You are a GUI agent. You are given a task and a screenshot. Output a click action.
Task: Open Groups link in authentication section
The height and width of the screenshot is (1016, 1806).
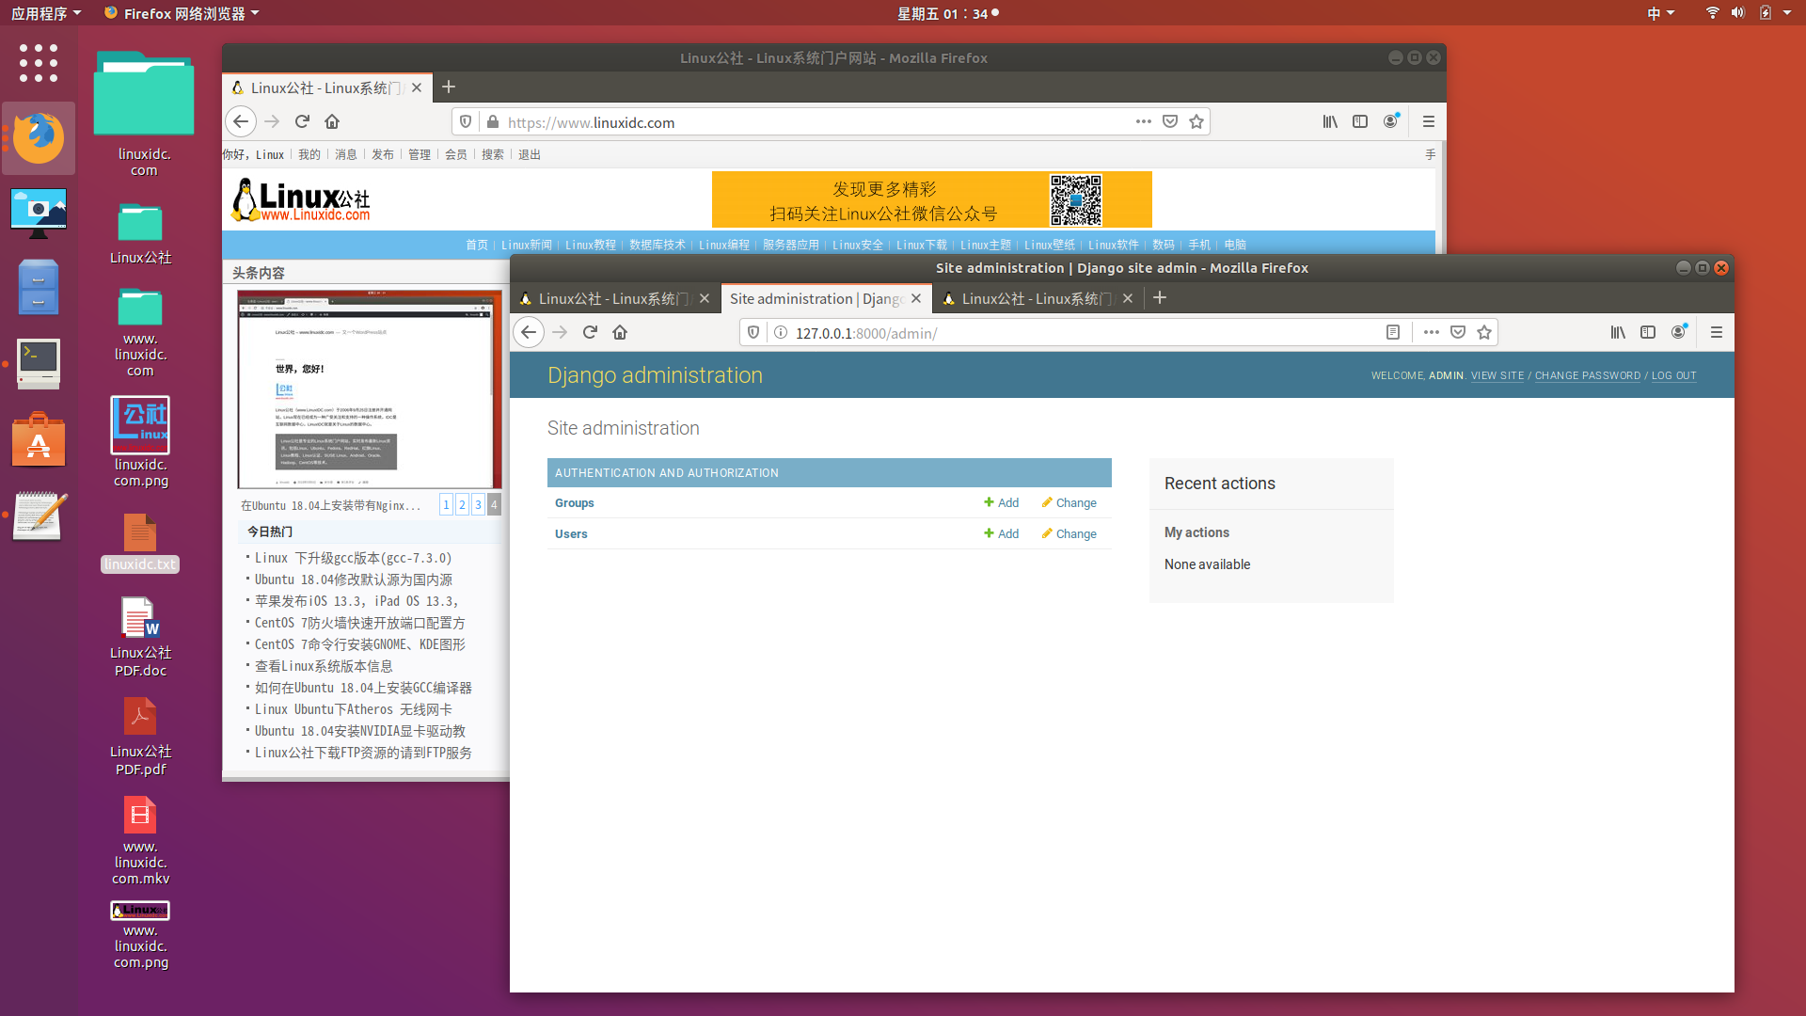[575, 503]
